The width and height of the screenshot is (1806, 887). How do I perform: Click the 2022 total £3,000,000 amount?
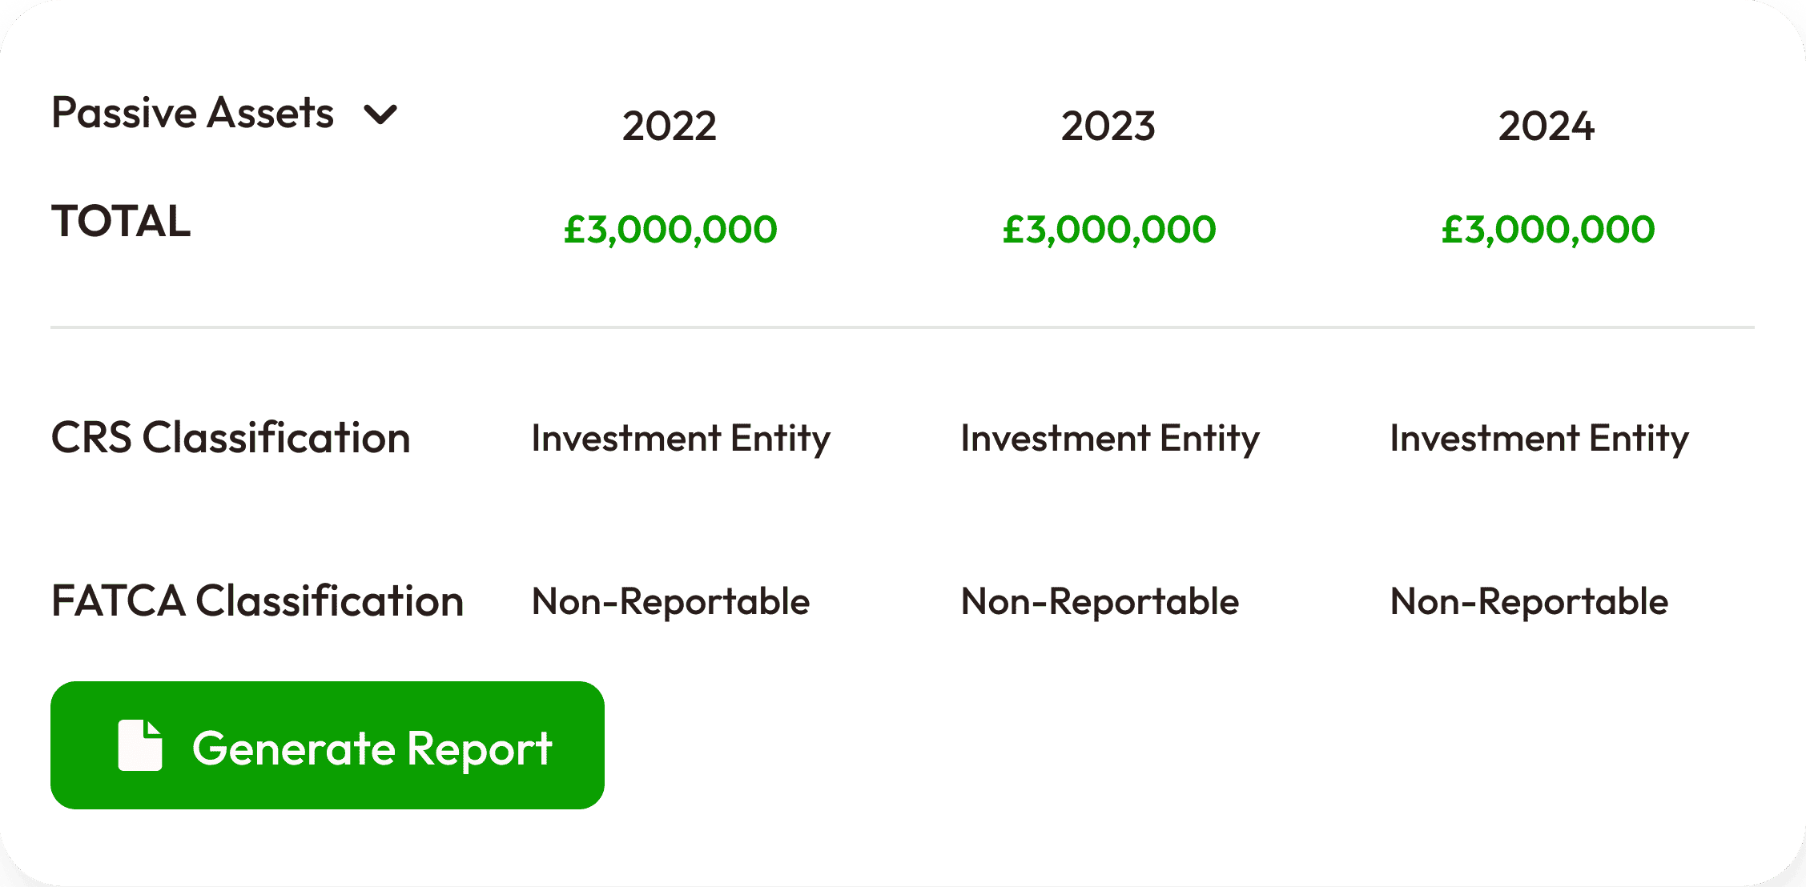click(x=670, y=230)
